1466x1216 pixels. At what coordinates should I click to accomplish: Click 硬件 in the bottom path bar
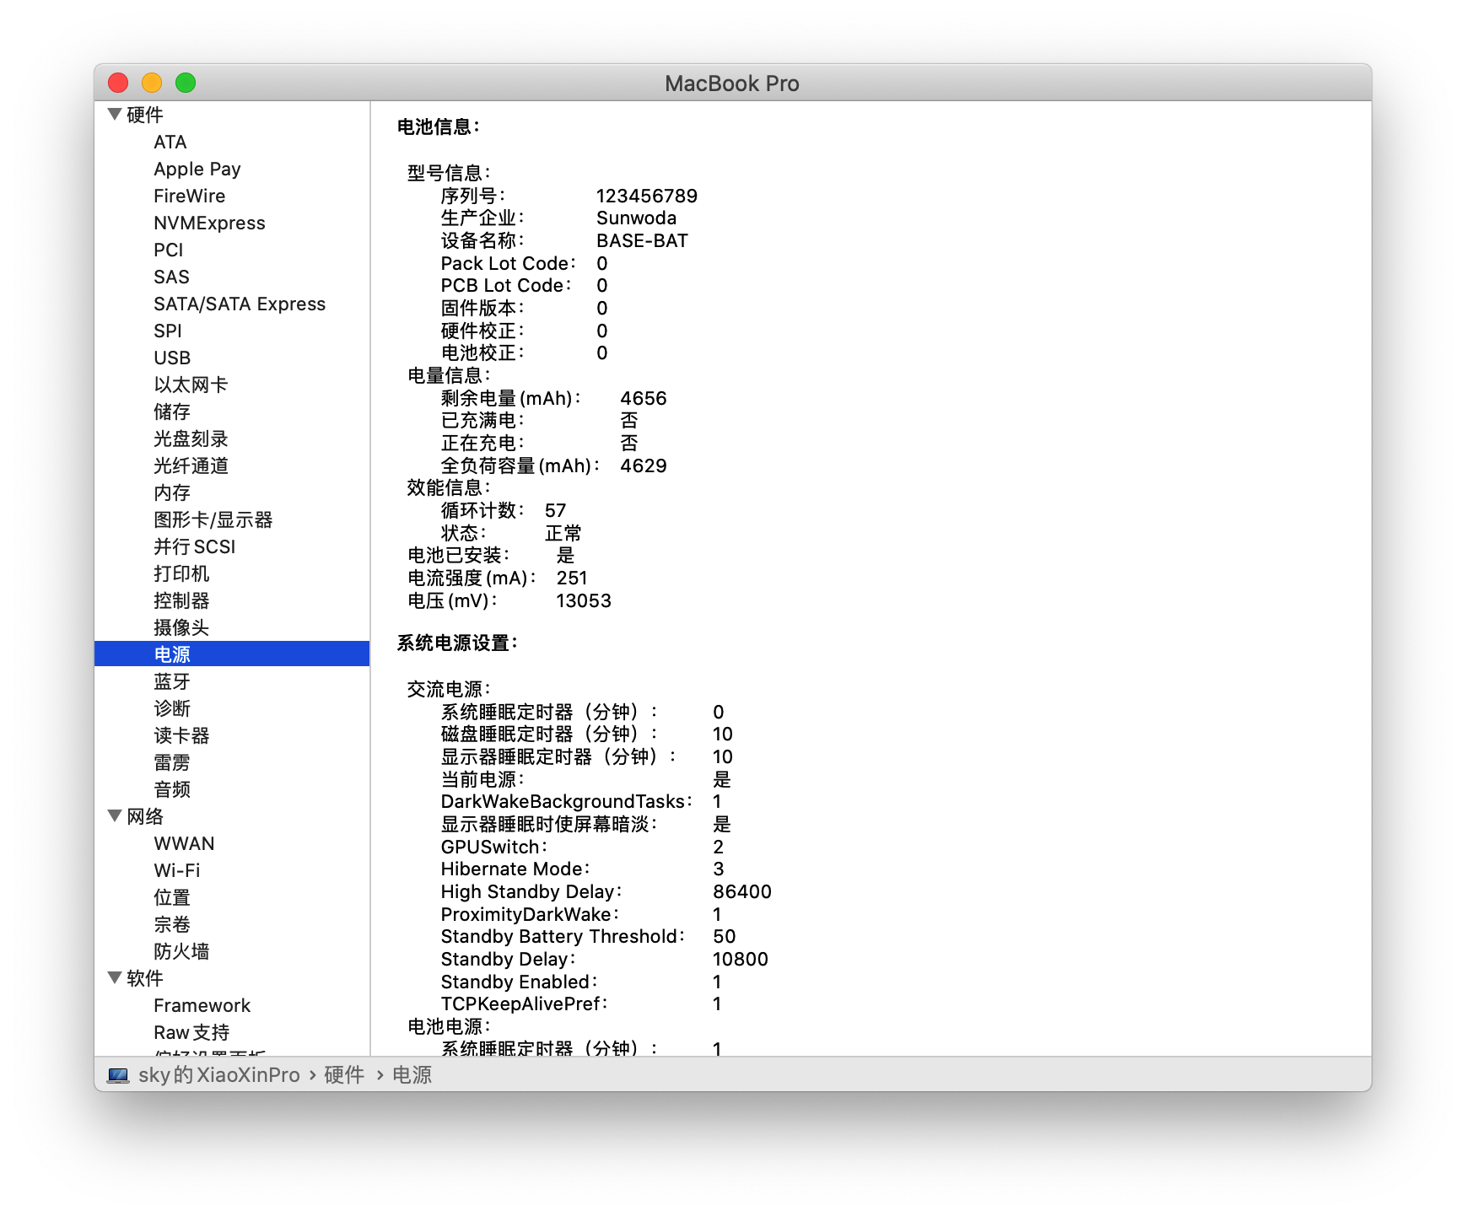[x=344, y=1075]
